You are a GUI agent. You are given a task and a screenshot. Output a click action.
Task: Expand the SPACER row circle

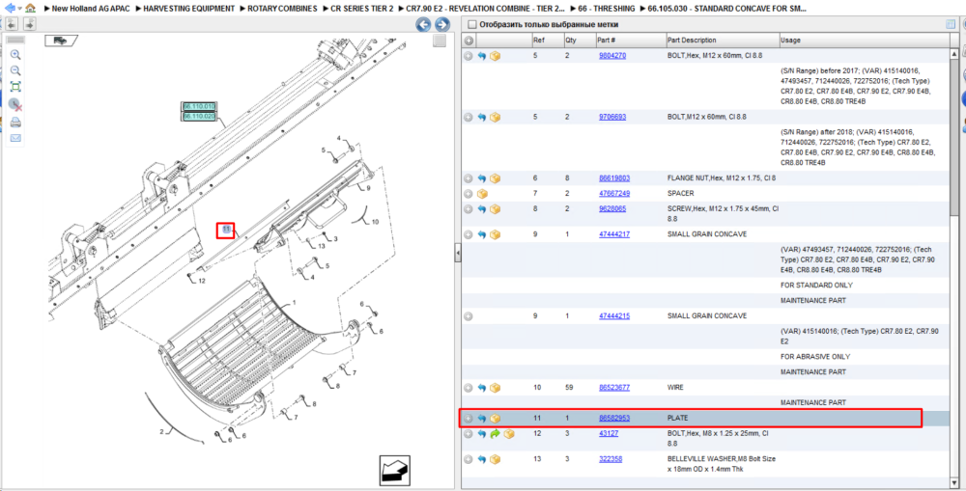click(x=469, y=194)
